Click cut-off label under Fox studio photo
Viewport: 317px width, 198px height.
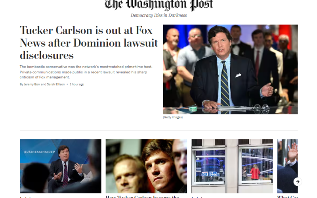(197, 197)
